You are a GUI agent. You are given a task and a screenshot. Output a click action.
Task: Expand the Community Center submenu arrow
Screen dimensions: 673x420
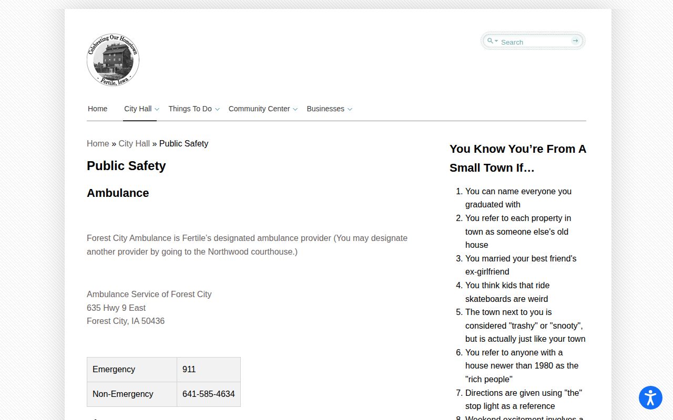coord(295,109)
